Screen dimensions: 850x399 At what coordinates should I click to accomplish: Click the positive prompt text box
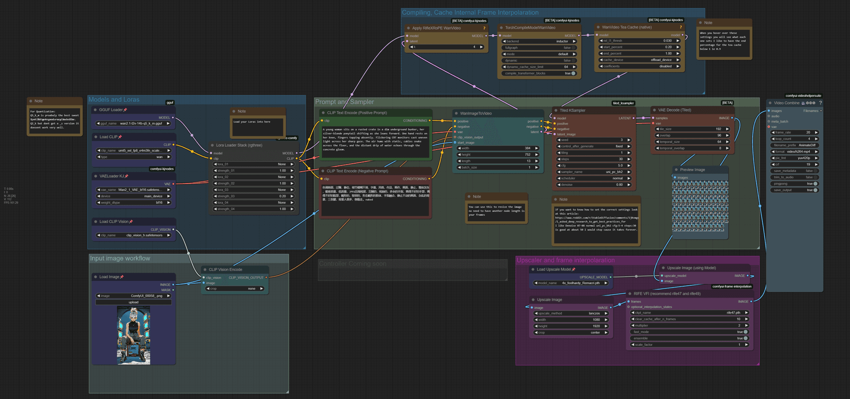tap(375, 142)
